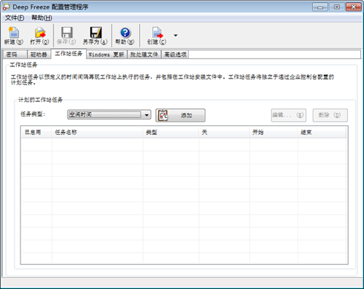Expand the dropdown arrow beside 创建
Screen dimensions: 364x289
[x=175, y=36]
